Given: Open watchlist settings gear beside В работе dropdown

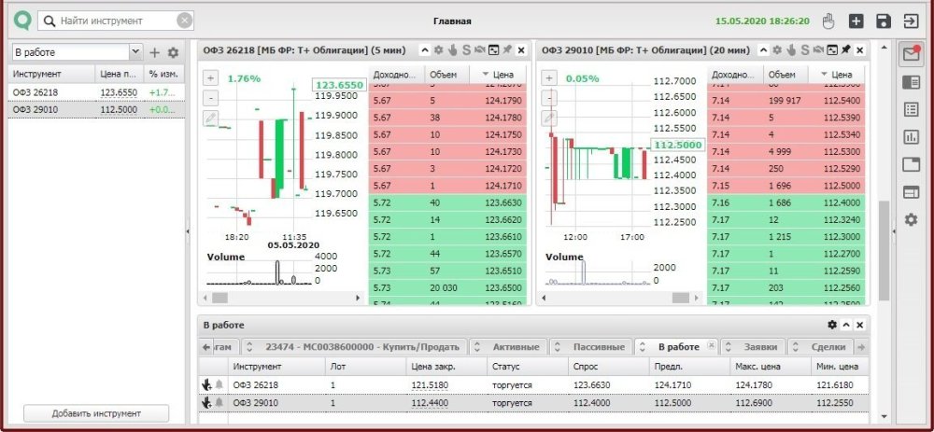Looking at the screenshot, I should point(173,53).
